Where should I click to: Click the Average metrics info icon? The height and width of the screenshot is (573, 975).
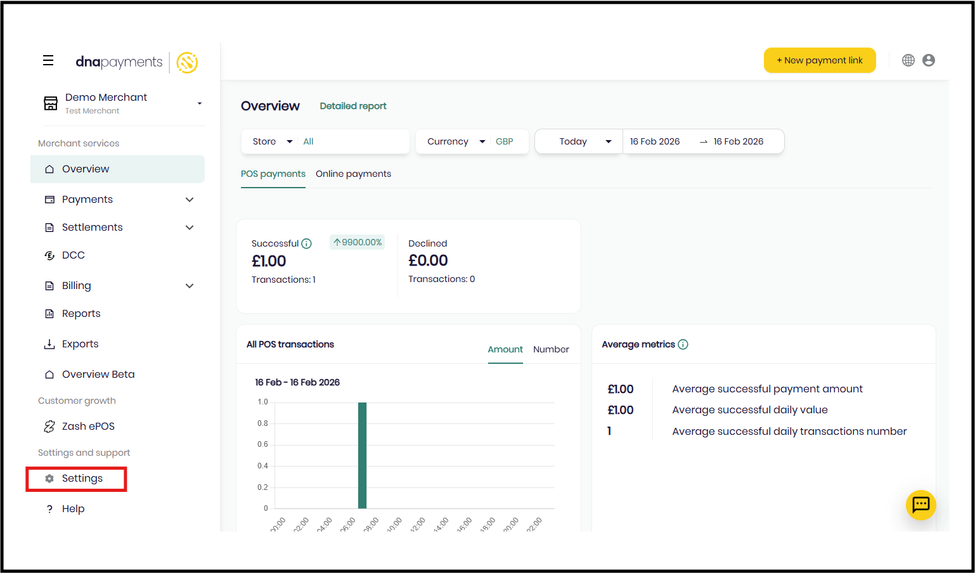[683, 344]
